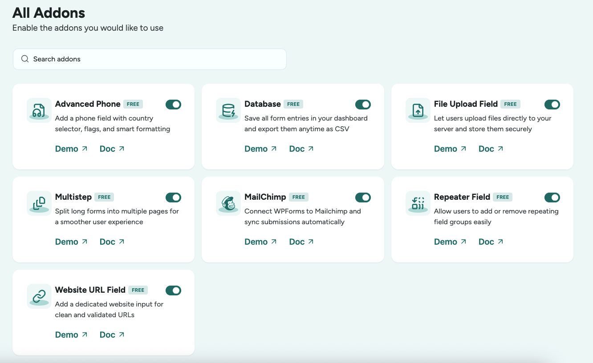The height and width of the screenshot is (363, 593).
Task: Click the Multistep addon title
Action: (x=73, y=197)
